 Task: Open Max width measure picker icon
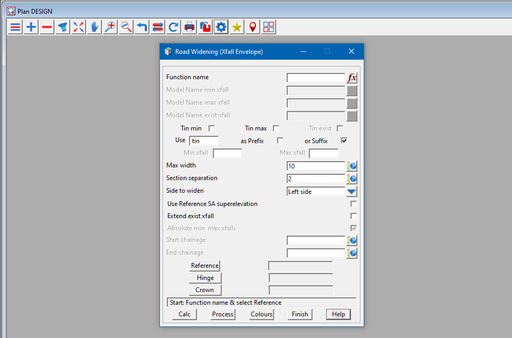click(x=352, y=166)
